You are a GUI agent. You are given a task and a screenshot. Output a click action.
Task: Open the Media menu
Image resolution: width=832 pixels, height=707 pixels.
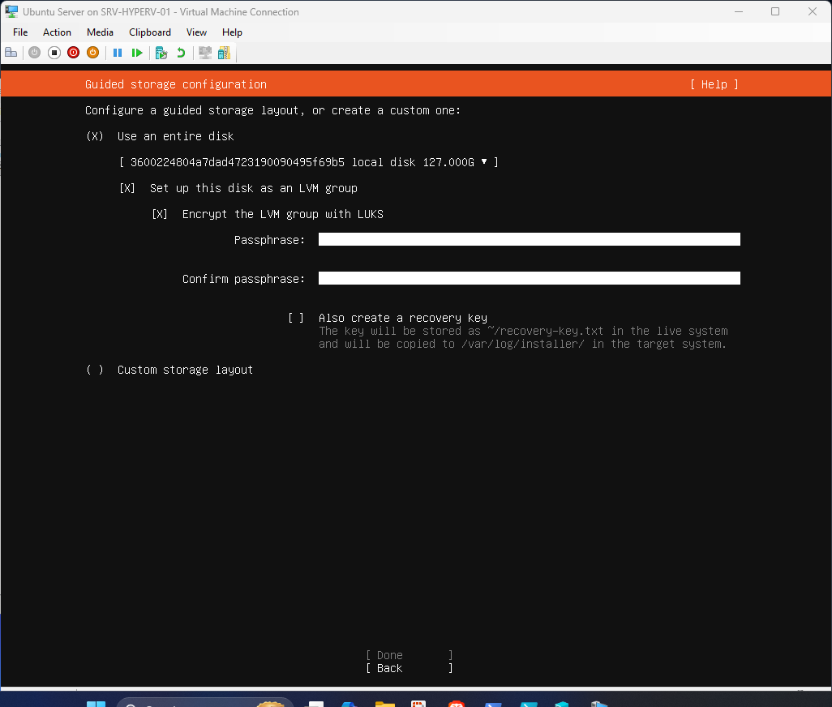[x=100, y=32]
